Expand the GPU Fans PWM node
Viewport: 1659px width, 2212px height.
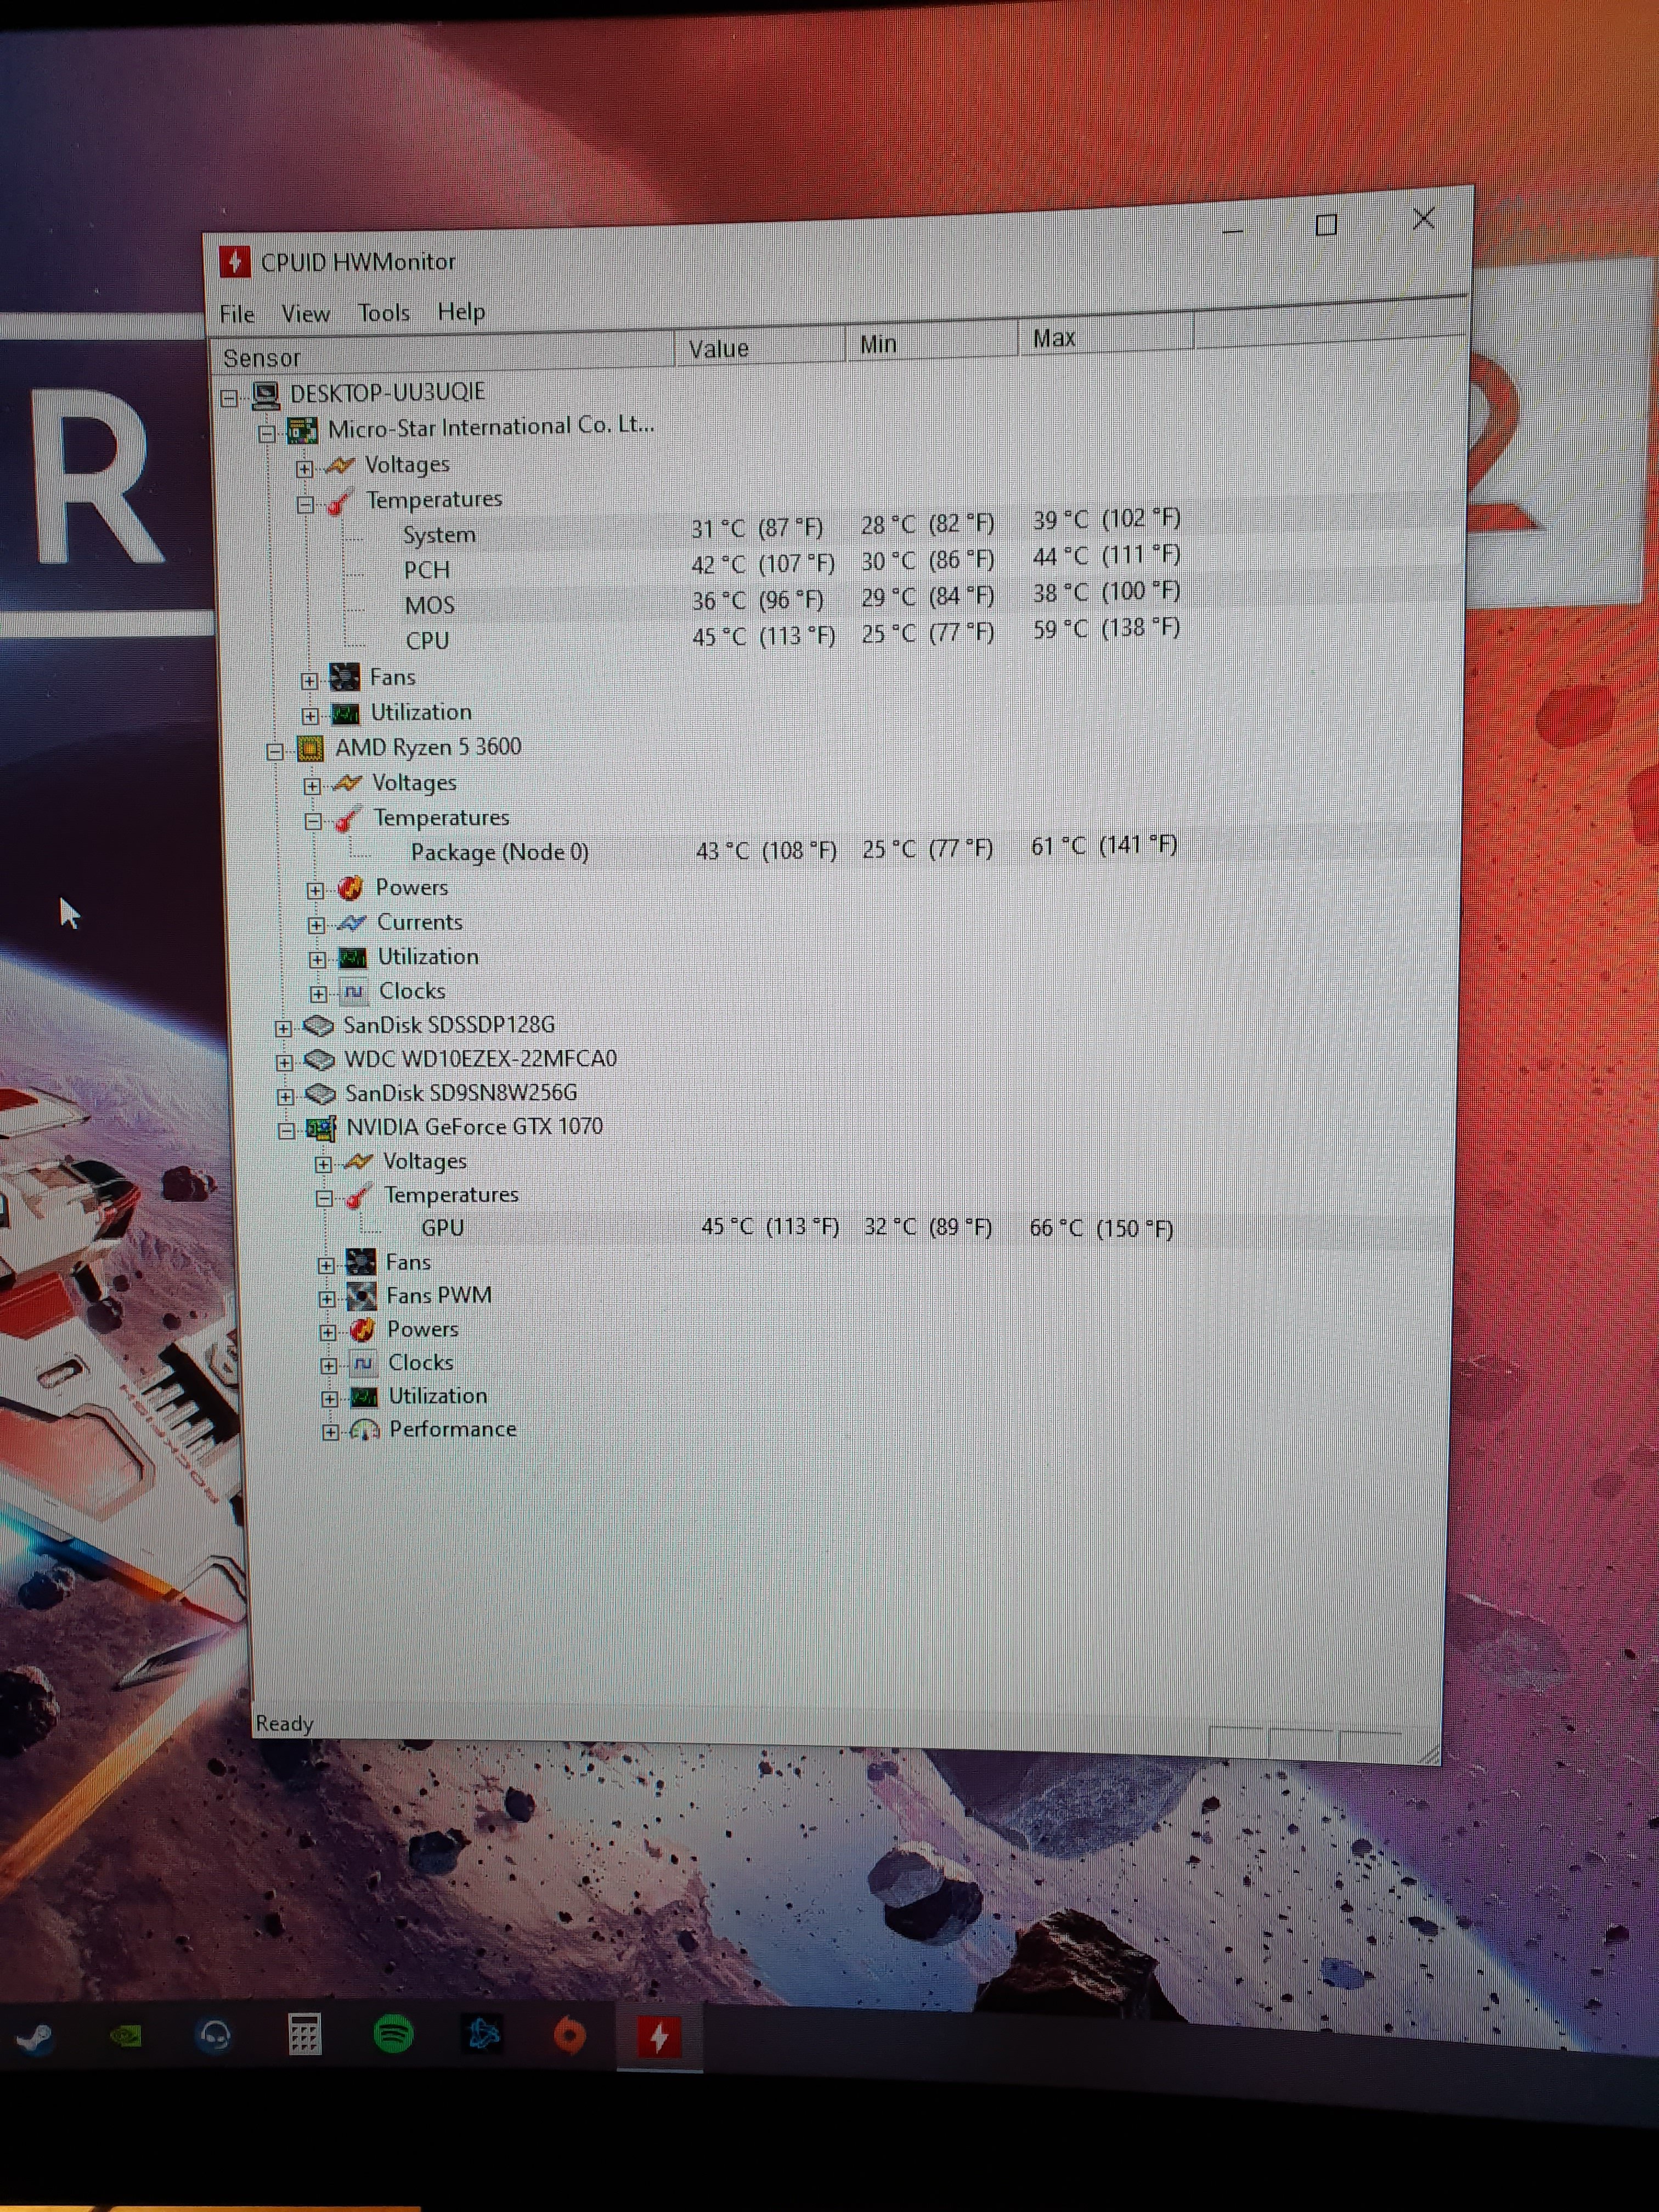(327, 1299)
